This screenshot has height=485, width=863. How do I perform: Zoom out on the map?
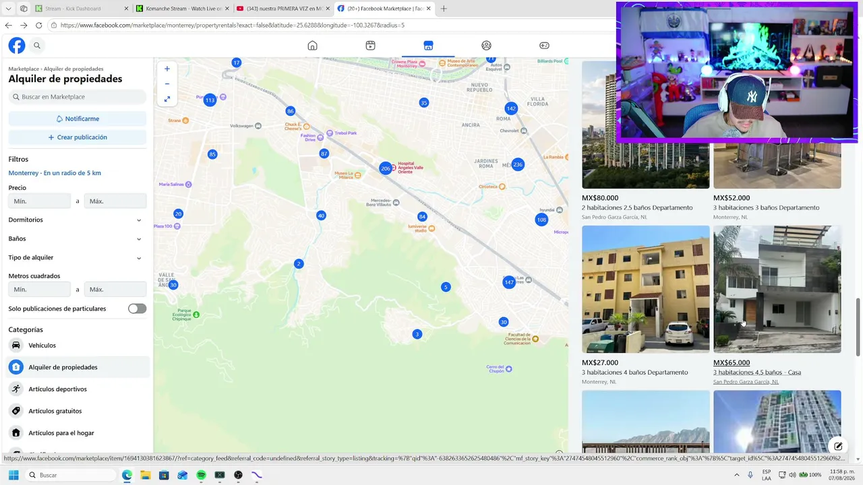click(x=167, y=84)
